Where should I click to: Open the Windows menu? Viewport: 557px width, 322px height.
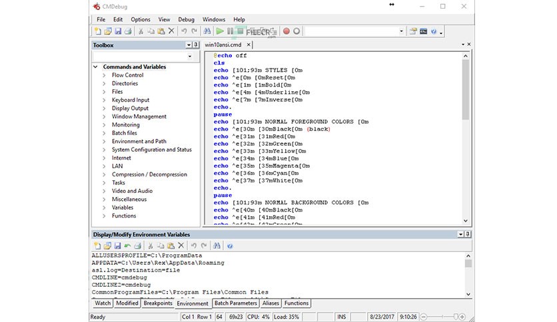214,19
